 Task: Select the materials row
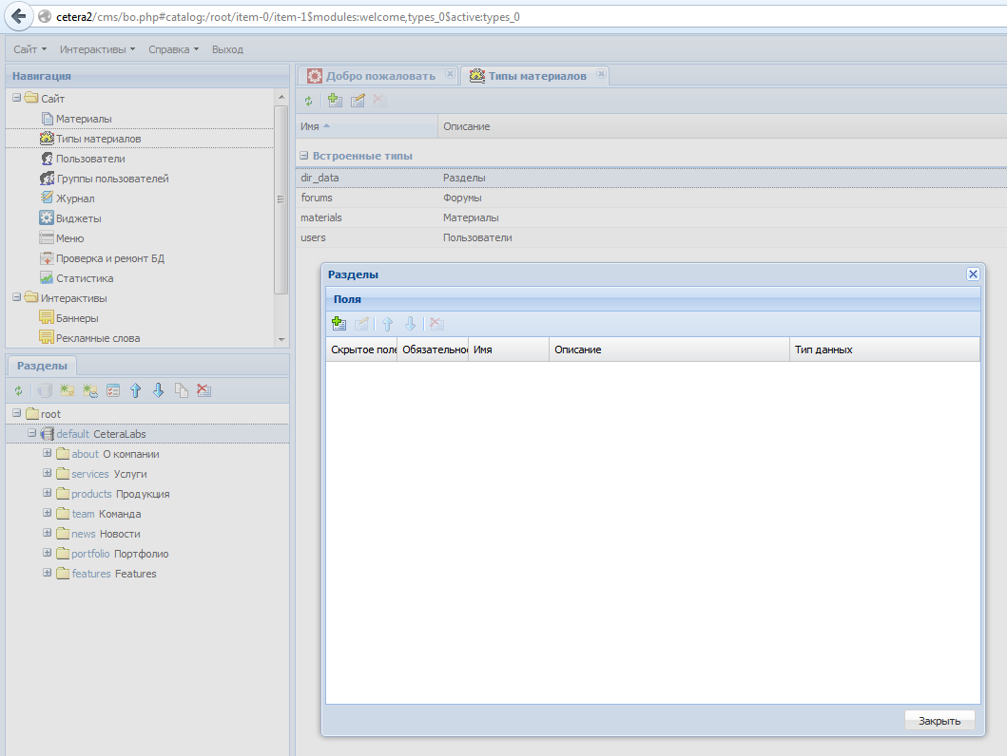pos(651,217)
